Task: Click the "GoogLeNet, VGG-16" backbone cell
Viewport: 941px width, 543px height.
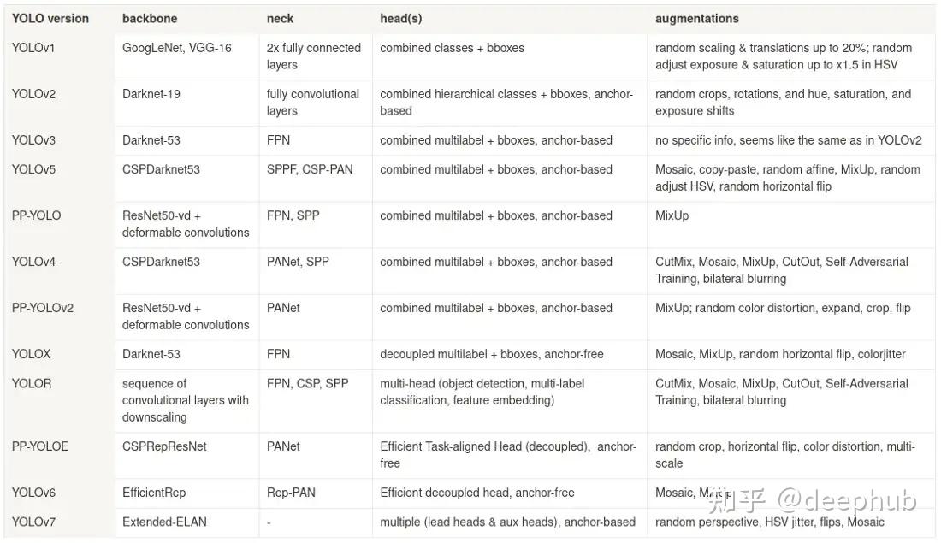Action: [177, 48]
